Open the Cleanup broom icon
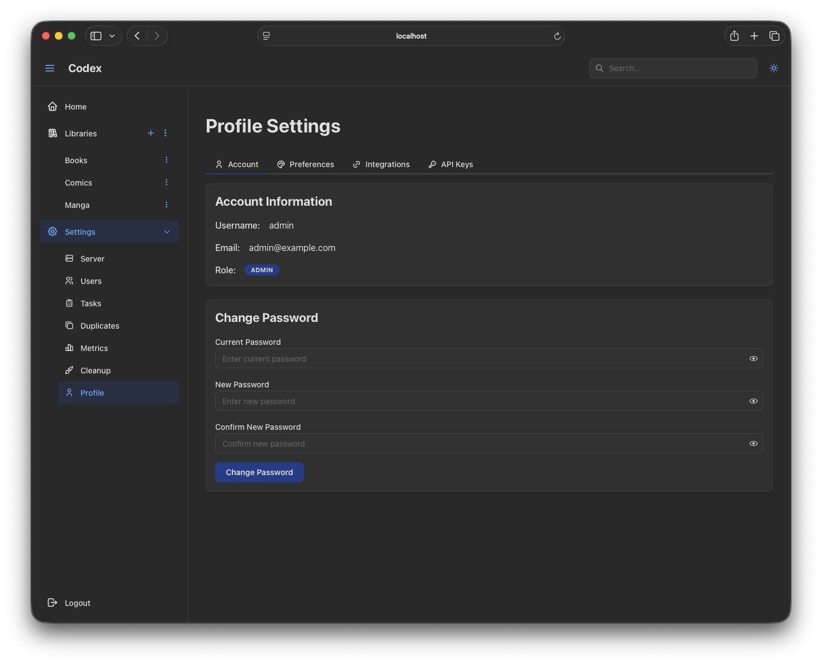This screenshot has height=664, width=822. [69, 370]
